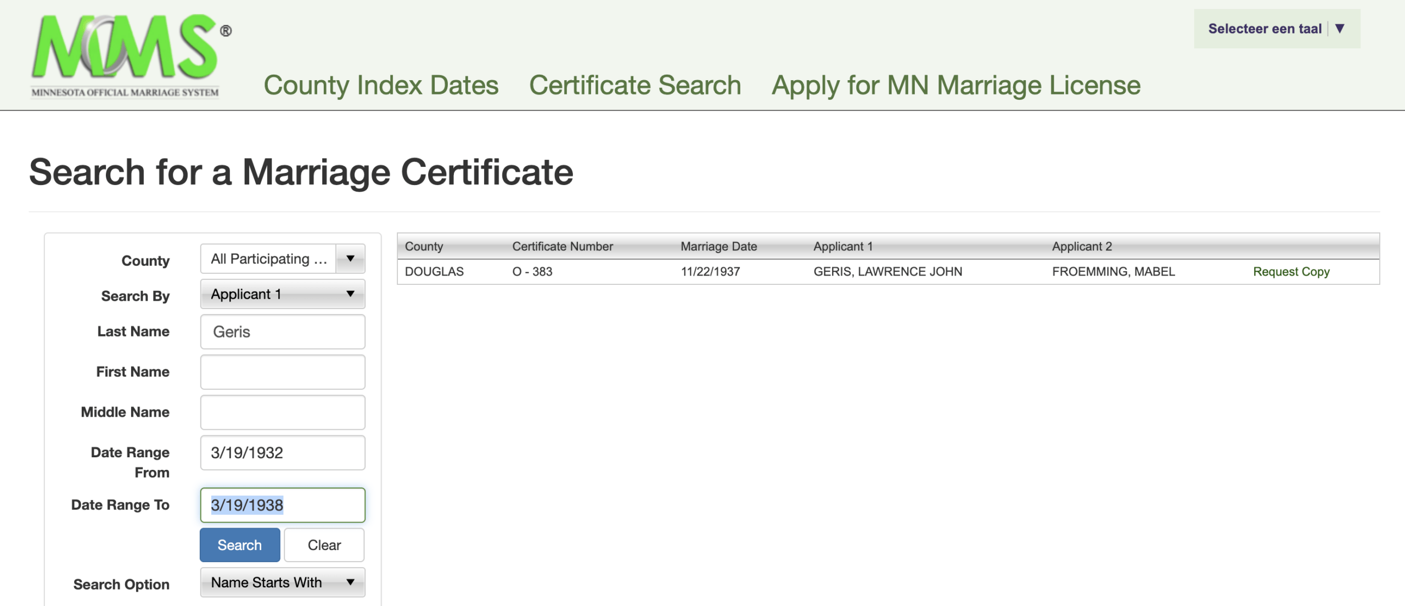The width and height of the screenshot is (1405, 606).
Task: Go to Certificate Search page
Action: click(x=635, y=85)
